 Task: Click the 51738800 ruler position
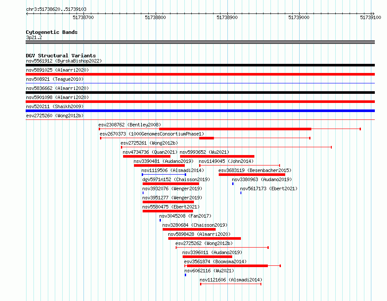point(155,17)
